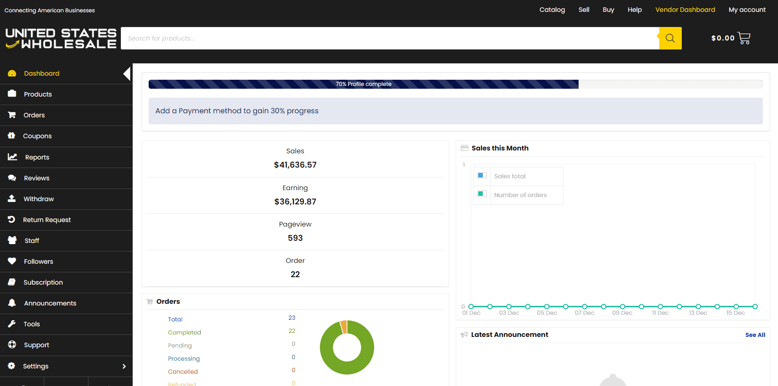
Task: Click See All announcements link
Action: [x=755, y=335]
